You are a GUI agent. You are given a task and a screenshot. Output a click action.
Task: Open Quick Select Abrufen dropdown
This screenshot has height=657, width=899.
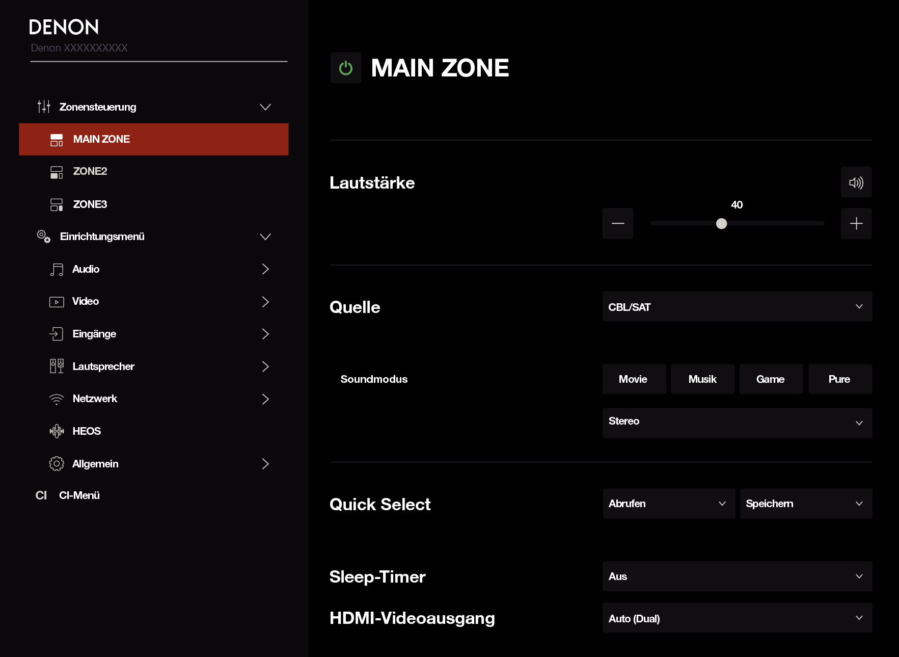(668, 504)
